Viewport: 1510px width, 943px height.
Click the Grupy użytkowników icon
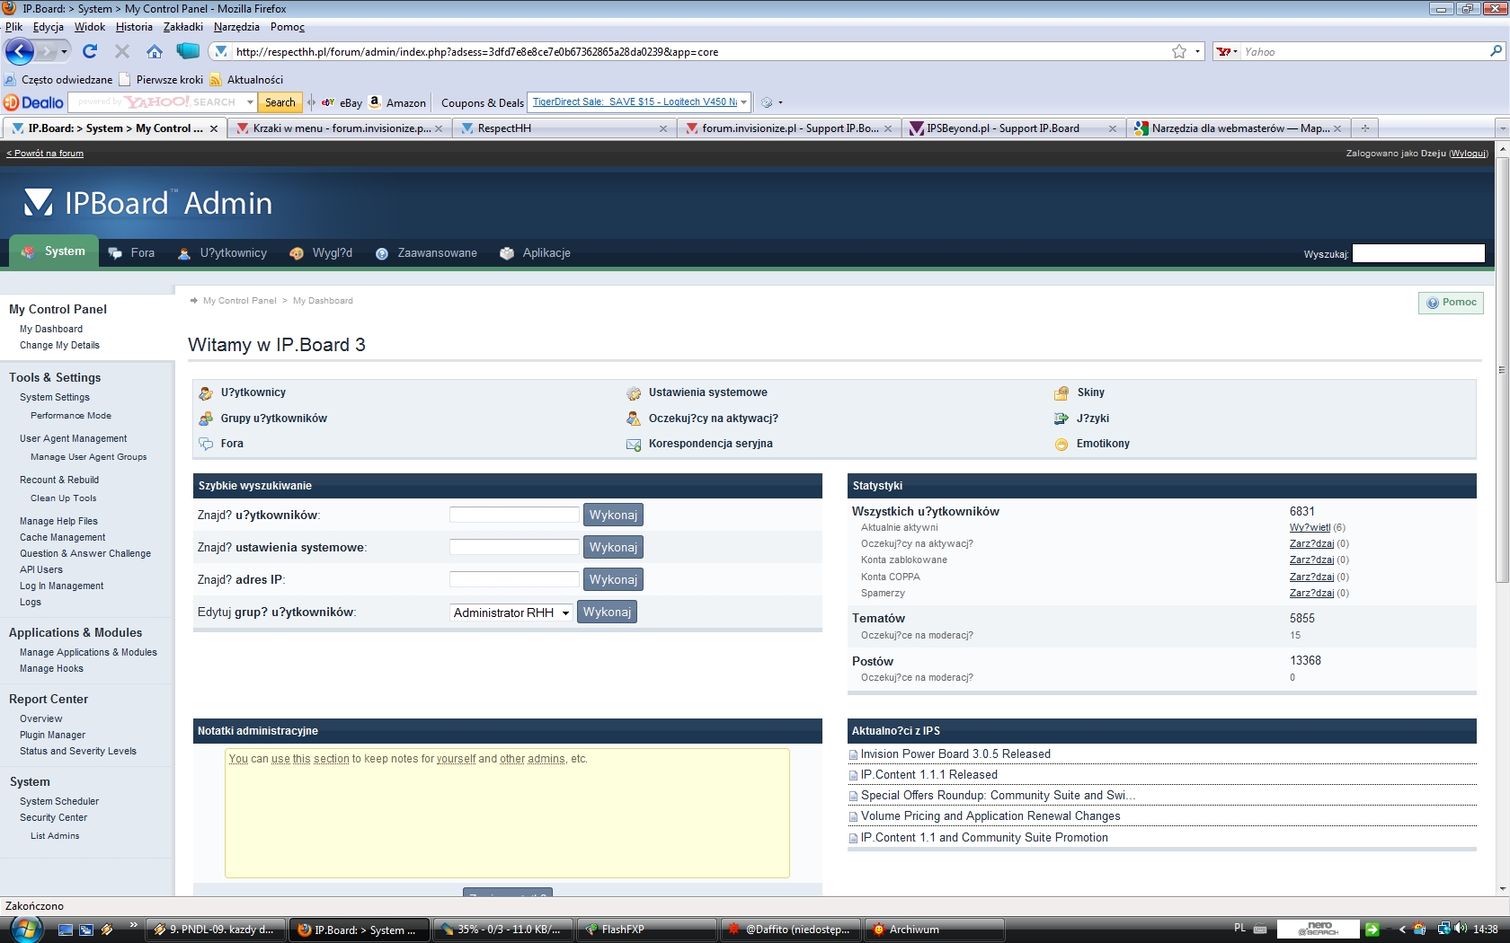tap(206, 419)
